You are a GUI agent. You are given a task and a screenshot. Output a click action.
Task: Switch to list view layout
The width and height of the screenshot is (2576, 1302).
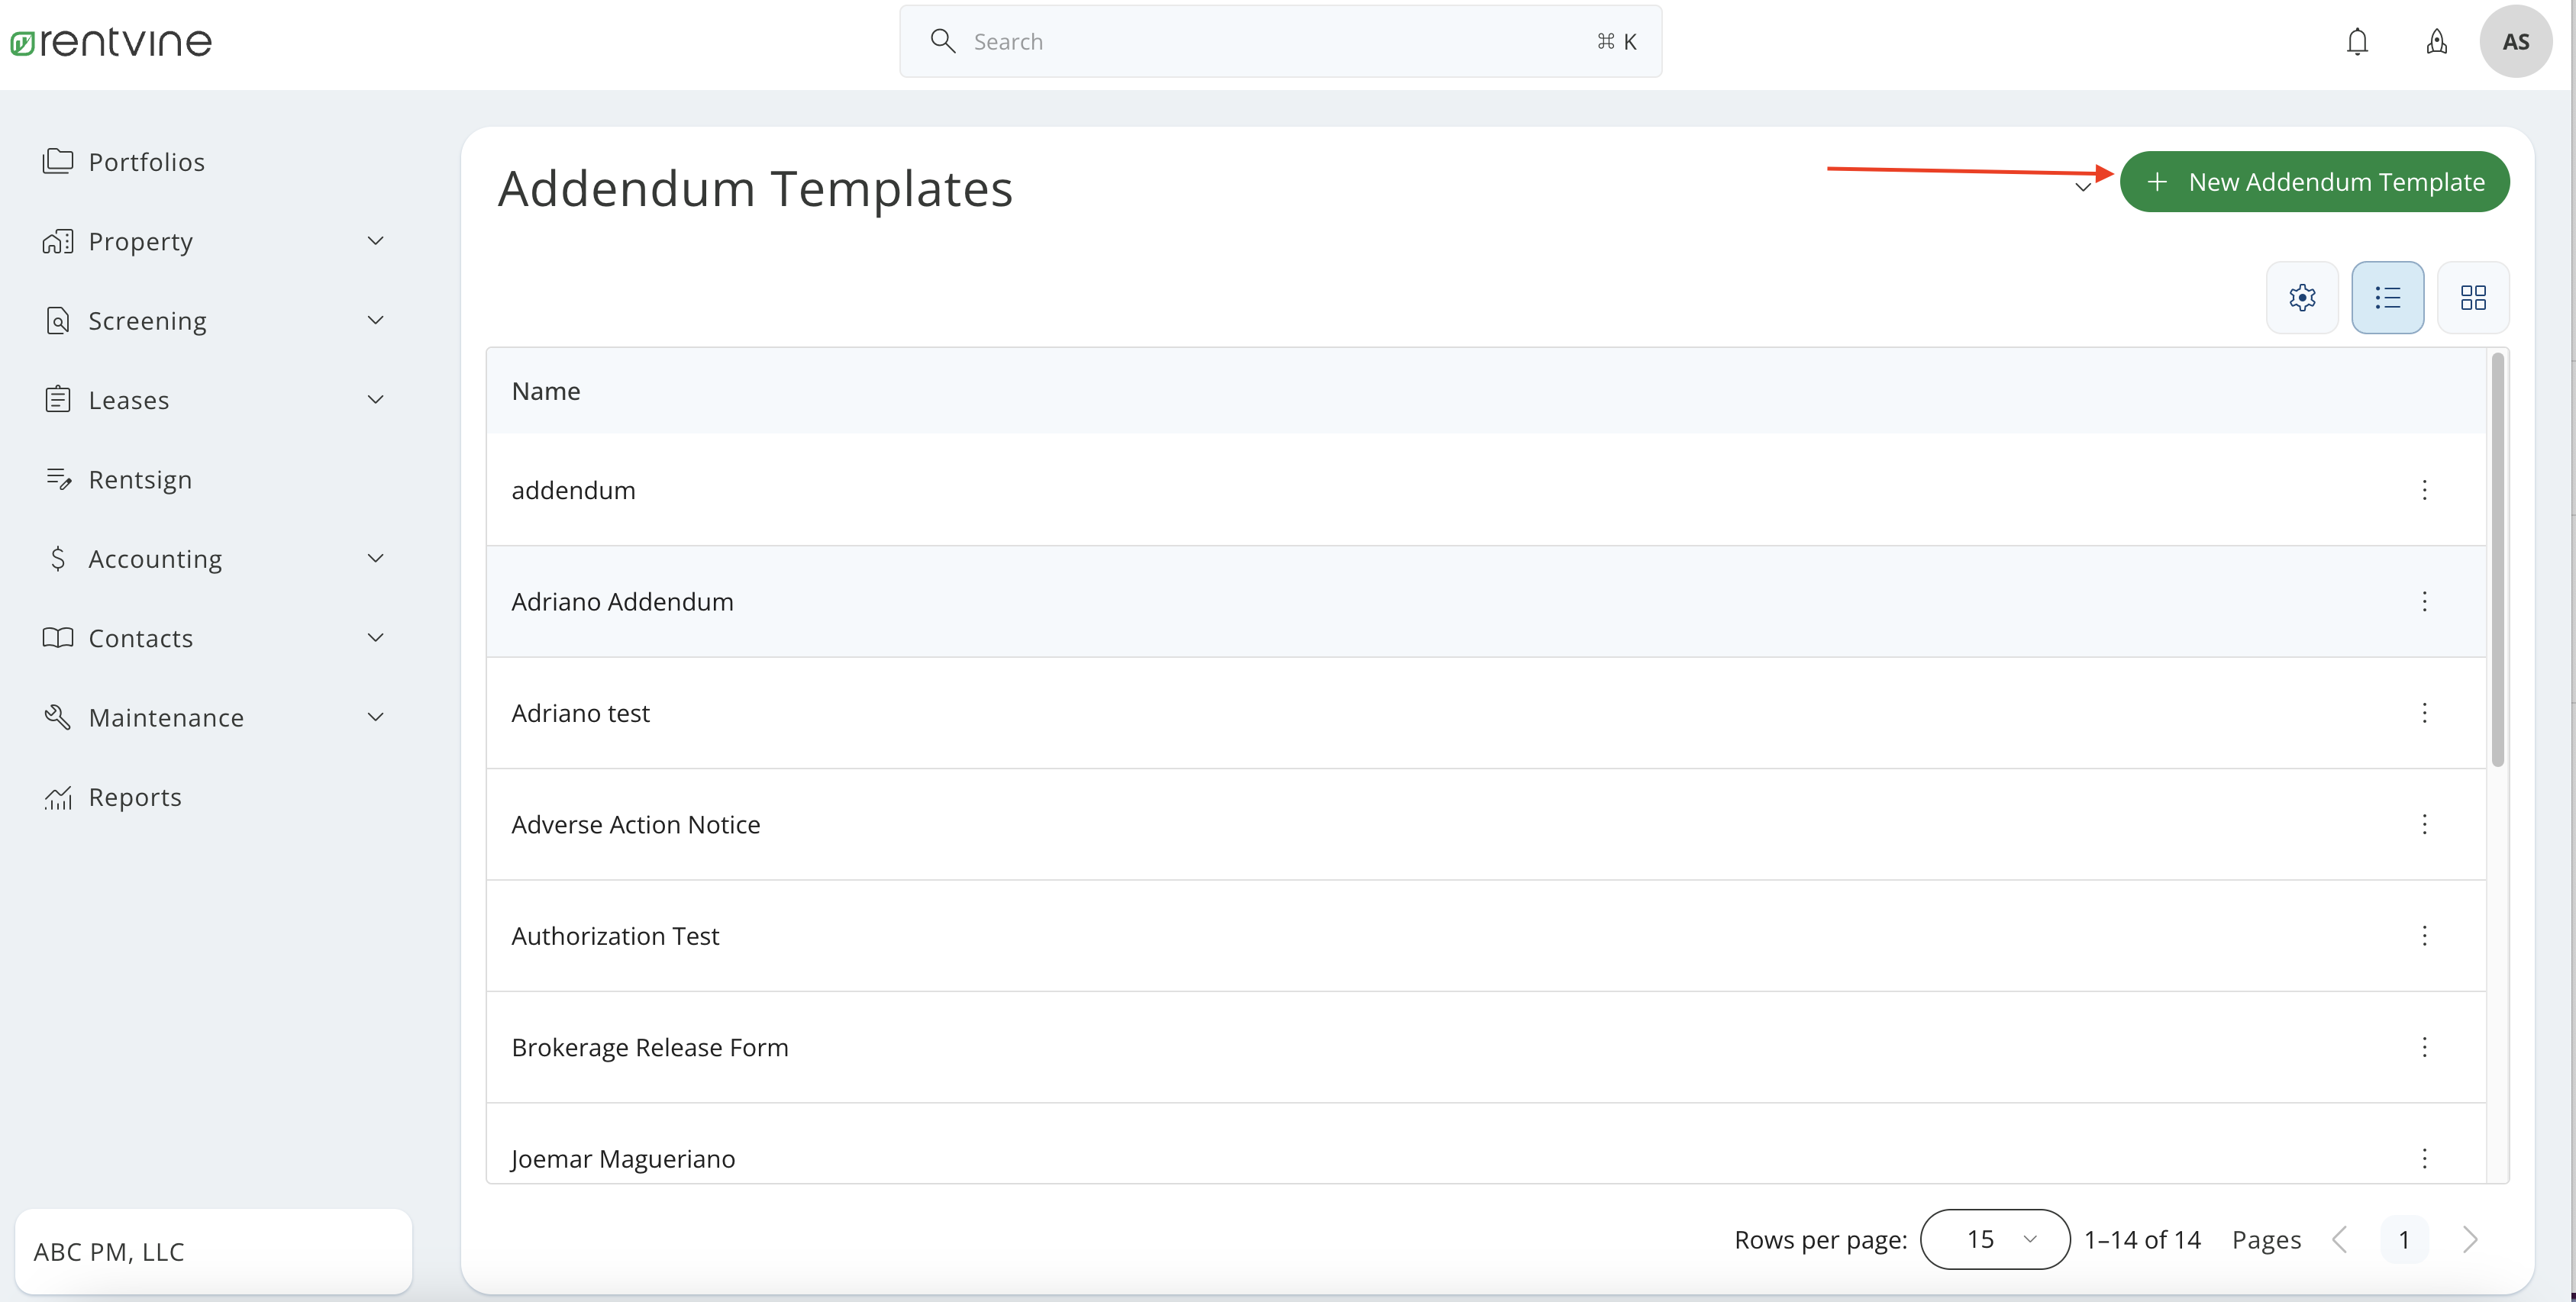pyautogui.click(x=2388, y=297)
